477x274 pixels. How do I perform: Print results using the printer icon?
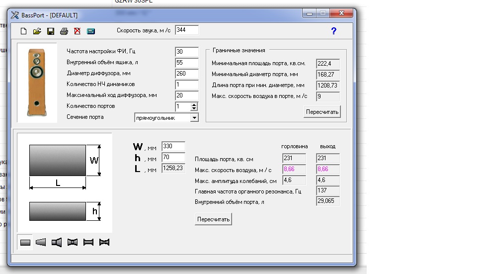pos(64,31)
